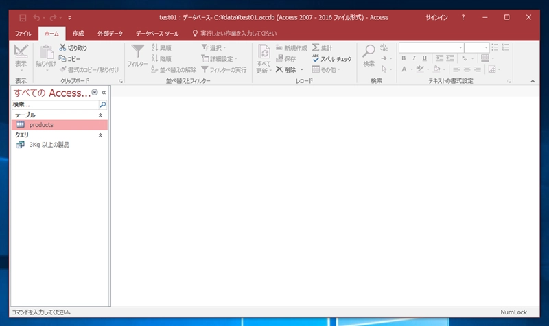Screen dimensions: 549x326
Task: Click the コピー copy command
Action: tap(70, 58)
